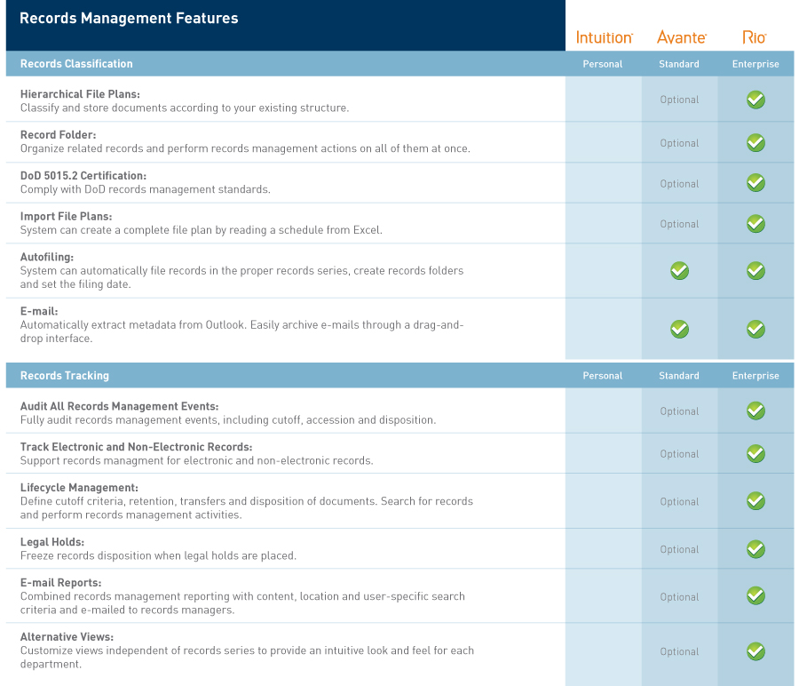Click the Record Folder heading
Image resolution: width=799 pixels, height=686 pixels.
tap(58, 135)
